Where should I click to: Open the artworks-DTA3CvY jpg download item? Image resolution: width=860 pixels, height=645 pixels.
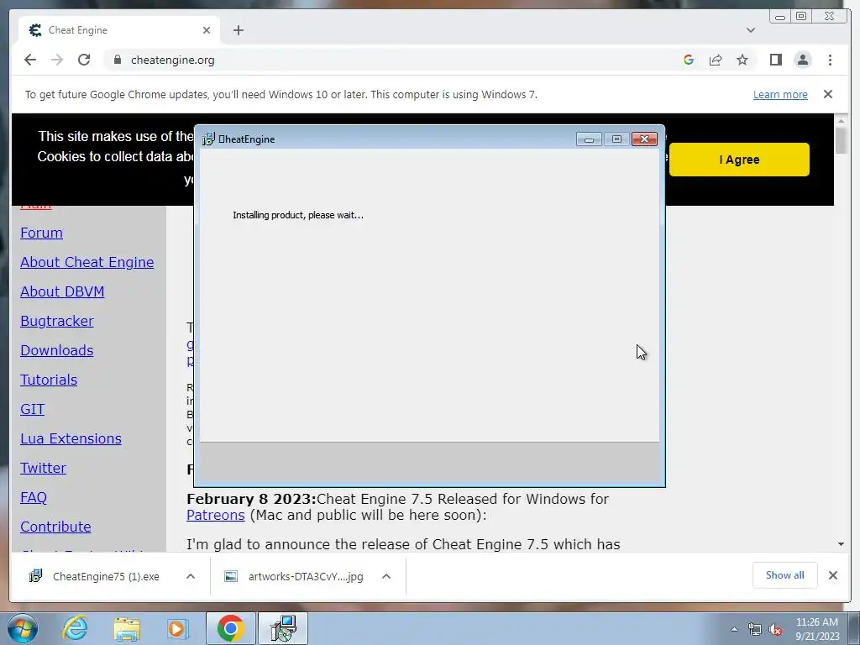click(296, 576)
